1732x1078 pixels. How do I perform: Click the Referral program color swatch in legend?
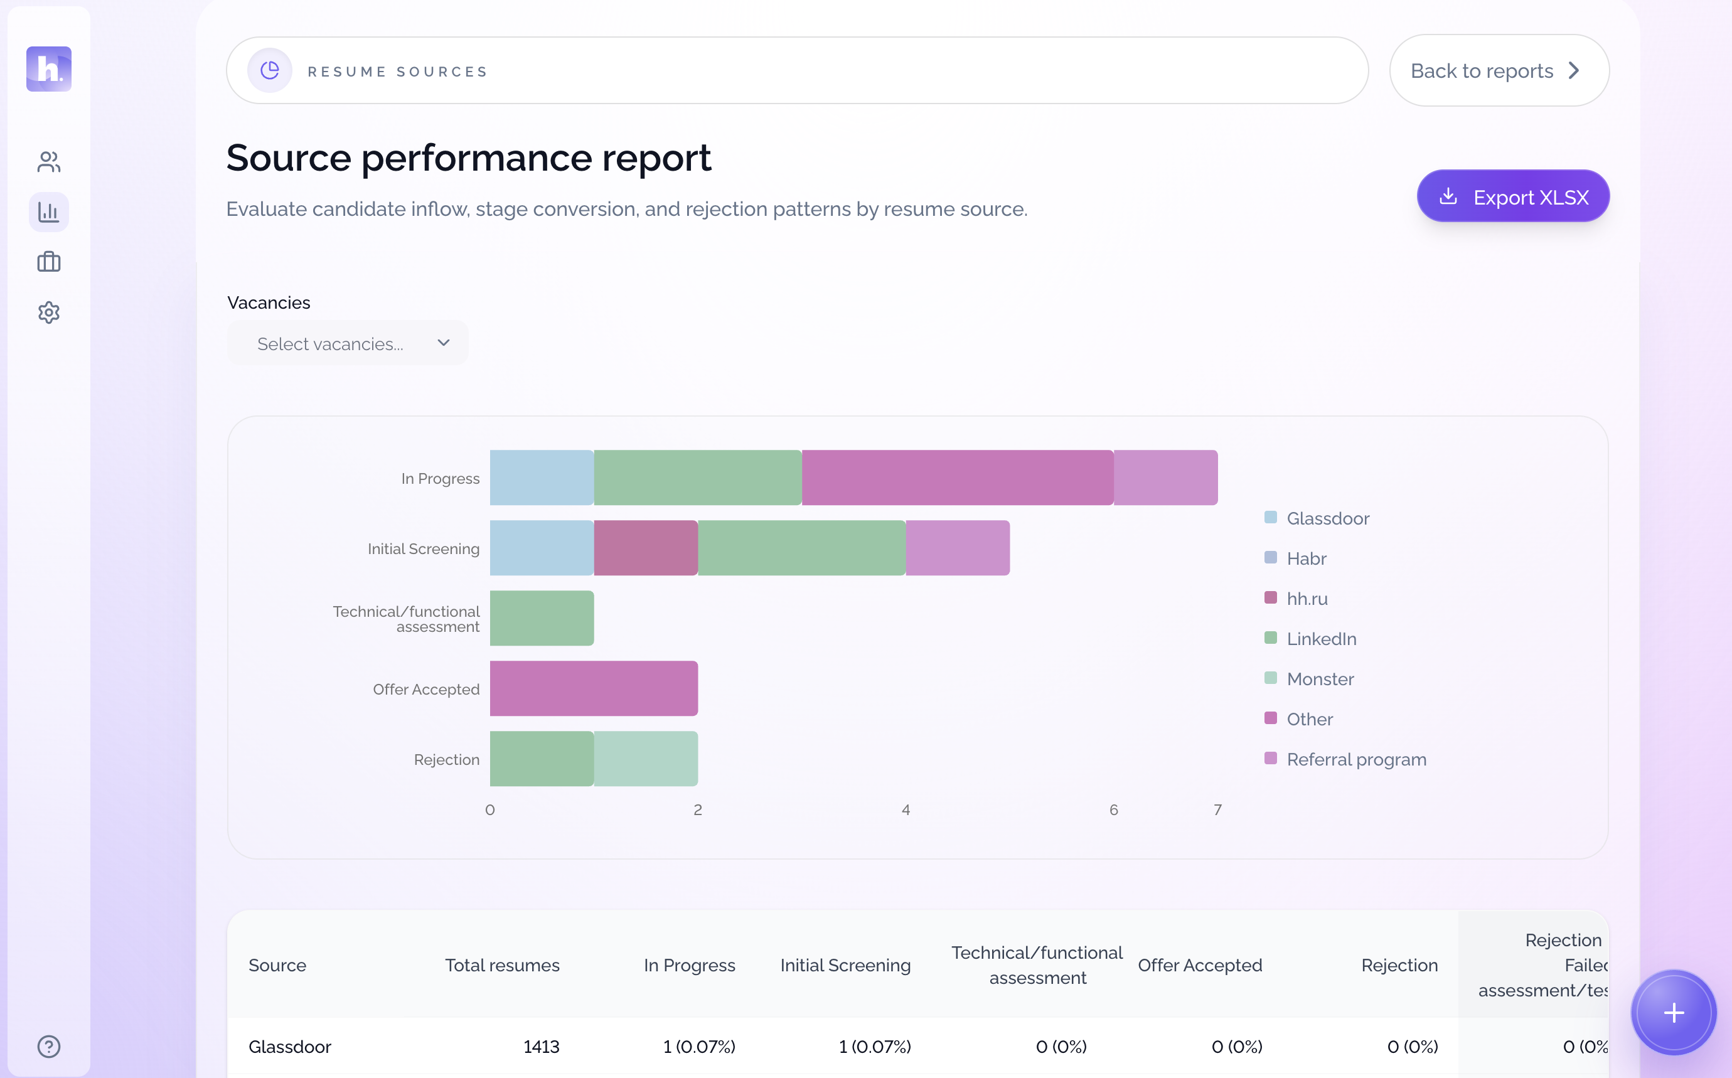click(1270, 758)
